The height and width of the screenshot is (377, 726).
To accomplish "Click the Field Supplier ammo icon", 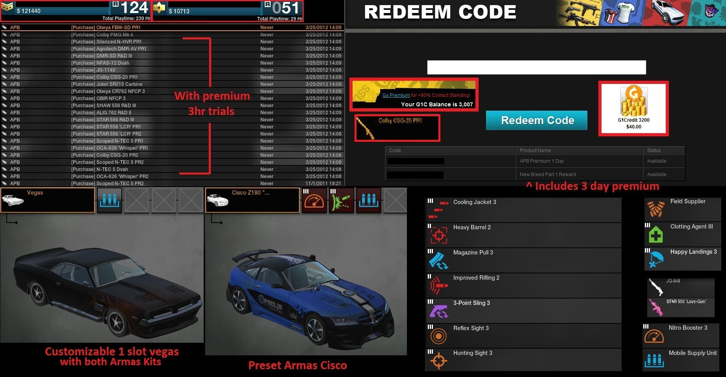I will click(x=655, y=210).
